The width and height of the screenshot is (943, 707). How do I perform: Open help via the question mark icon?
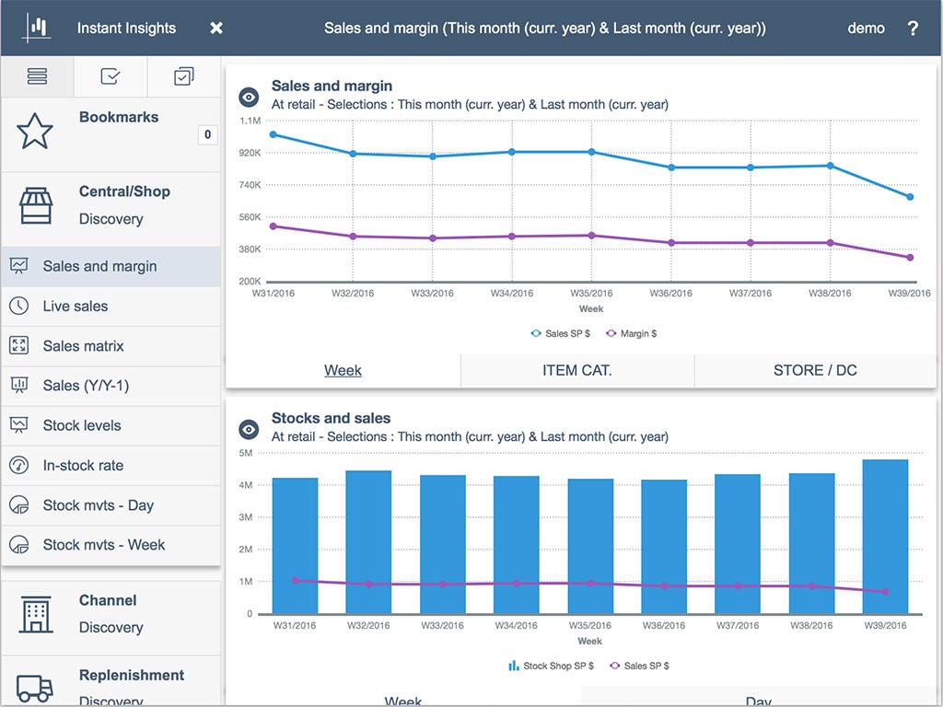(913, 28)
